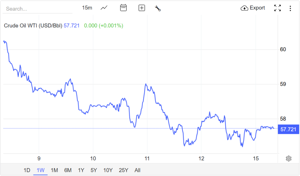
Task: Click the 57.721 current price label
Action: pos(288,129)
